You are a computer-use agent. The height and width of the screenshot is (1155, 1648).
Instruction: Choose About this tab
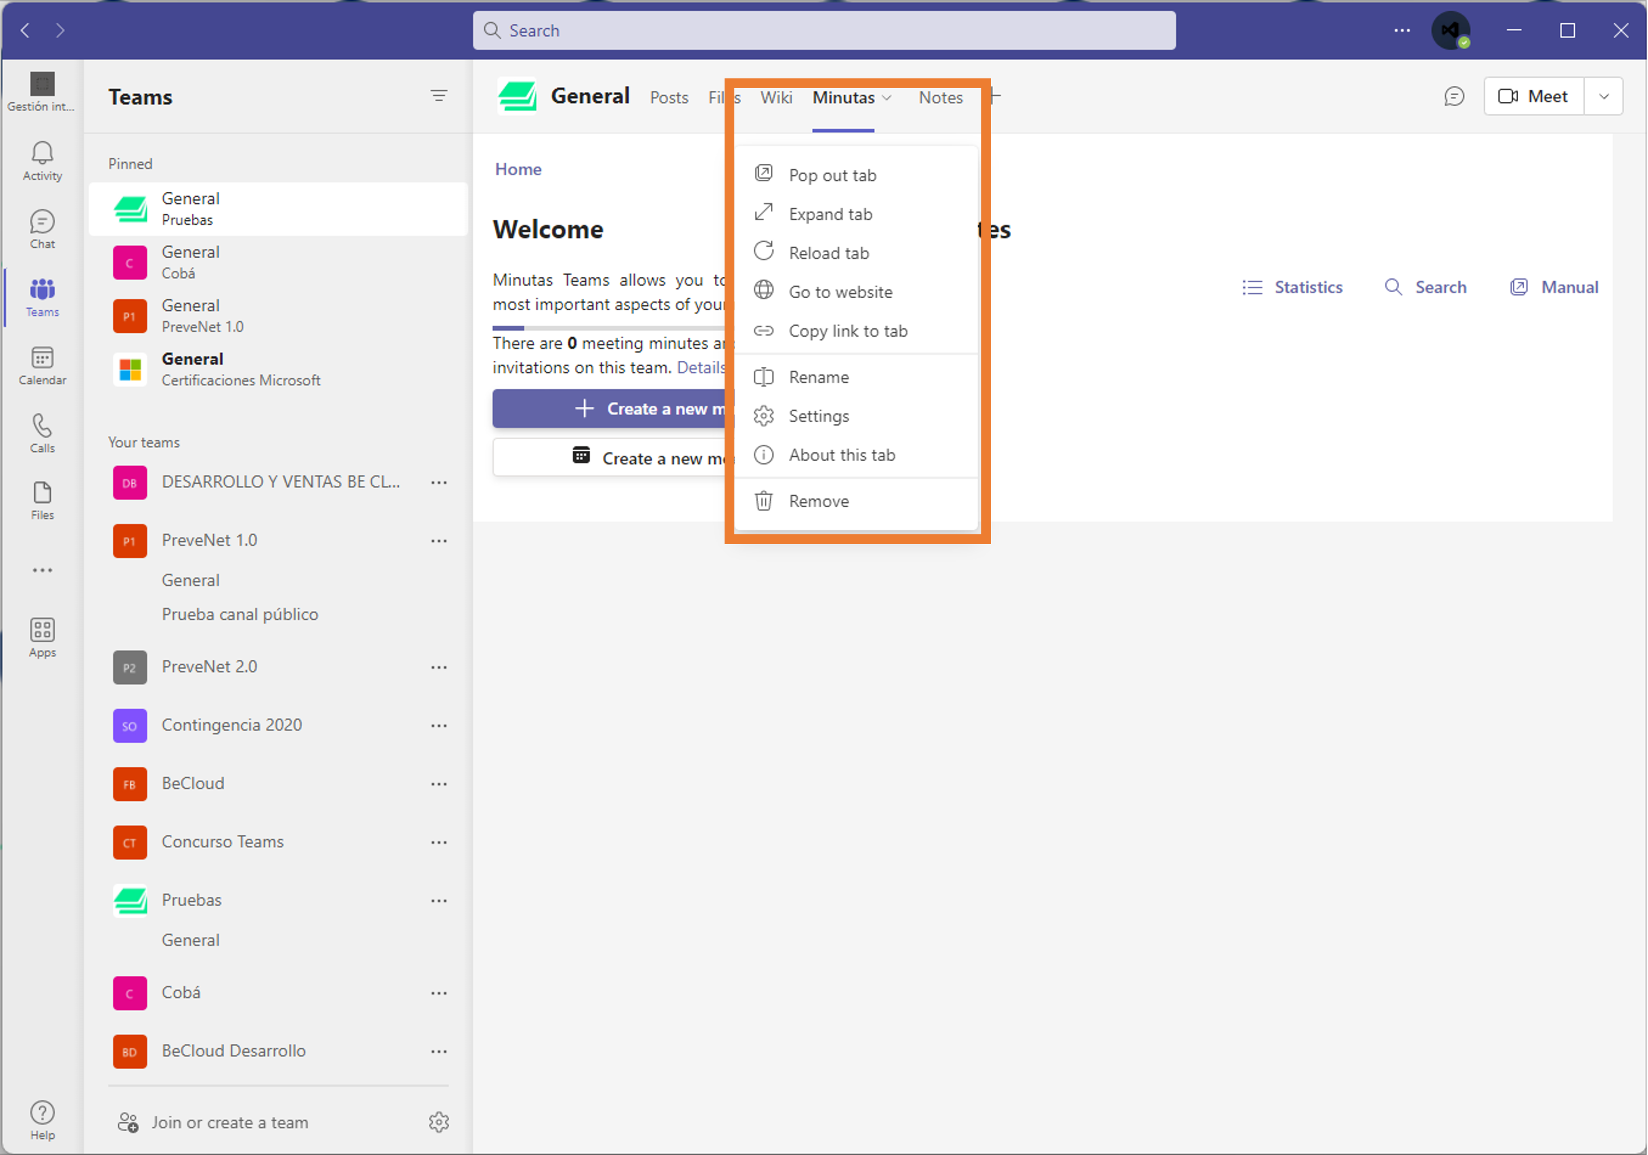(856, 455)
